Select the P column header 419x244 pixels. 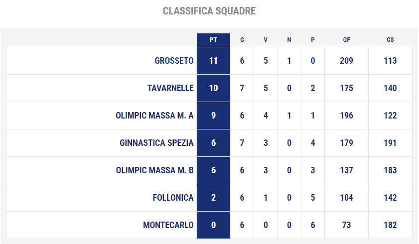[313, 40]
